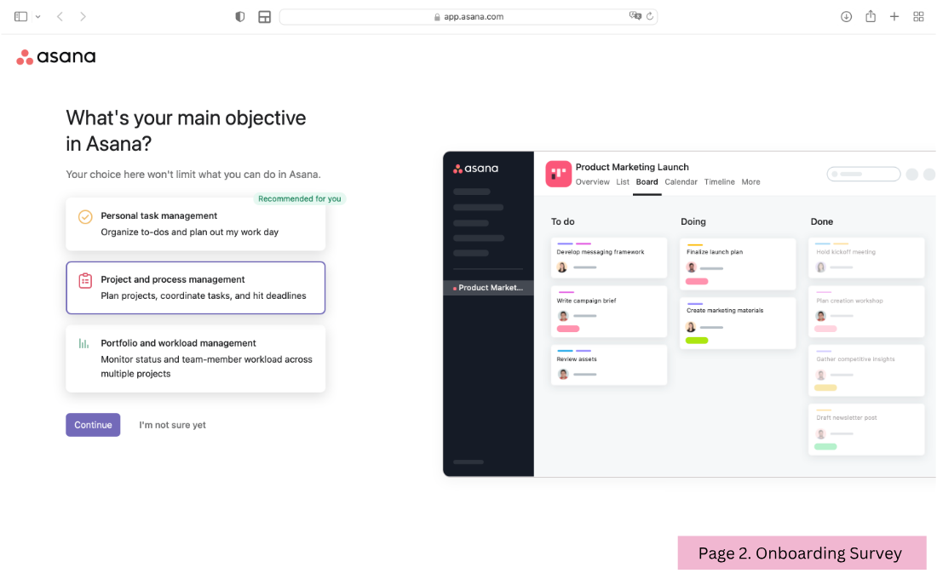Go forward with the browser forward arrow

(x=83, y=17)
